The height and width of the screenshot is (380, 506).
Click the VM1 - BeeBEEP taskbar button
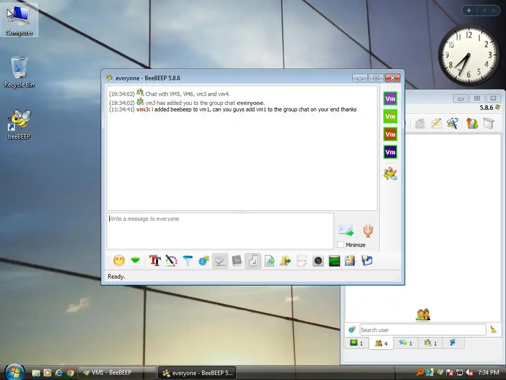117,373
